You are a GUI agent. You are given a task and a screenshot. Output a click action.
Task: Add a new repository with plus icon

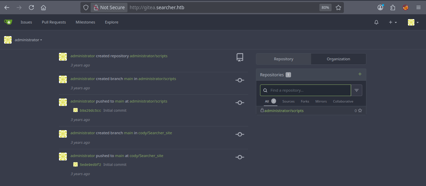[360, 74]
